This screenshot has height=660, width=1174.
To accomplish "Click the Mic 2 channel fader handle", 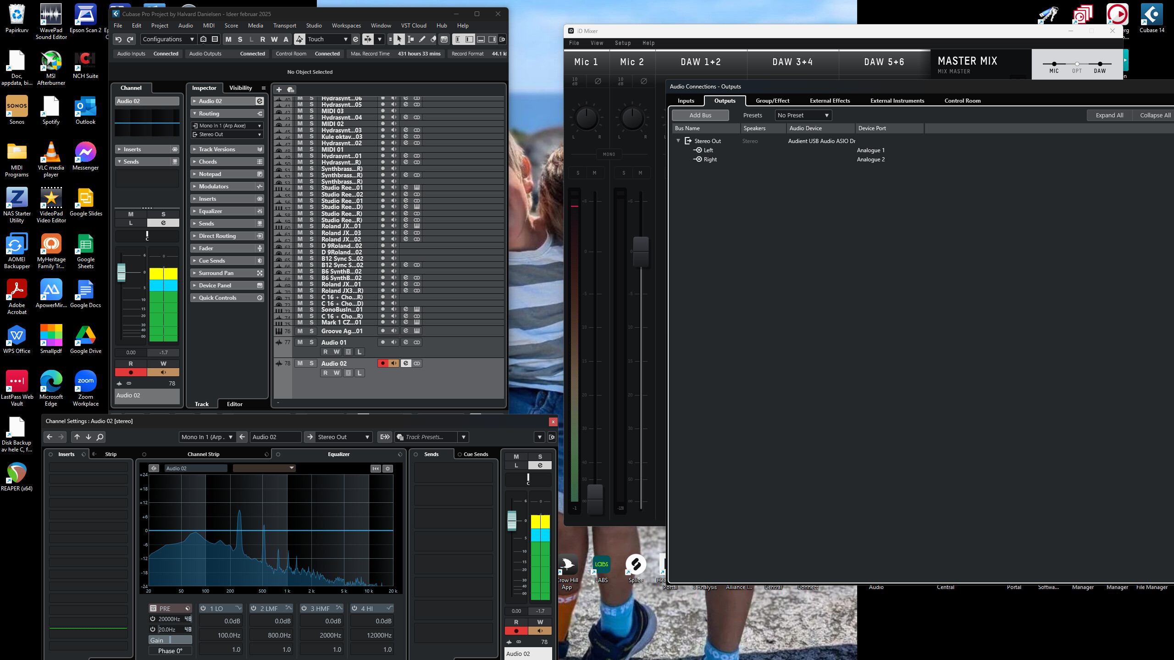I will pos(641,251).
